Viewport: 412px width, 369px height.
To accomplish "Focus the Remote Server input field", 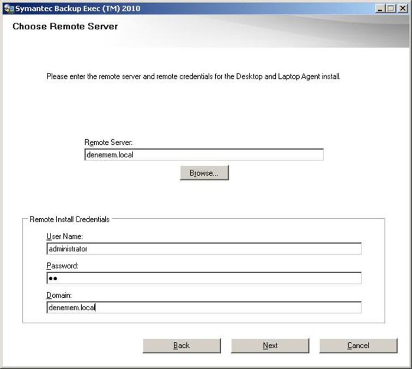I will pos(204,155).
